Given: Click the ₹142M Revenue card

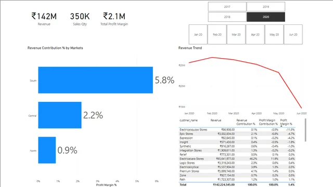Looking at the screenshot, I should click(44, 19).
